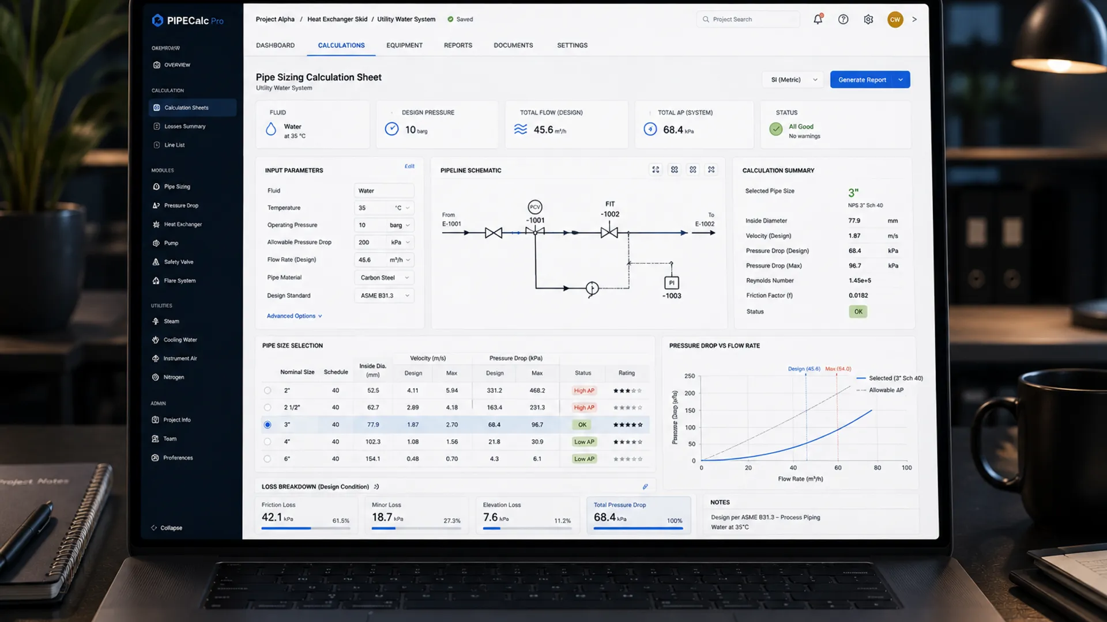The image size is (1107, 622).
Task: Open Calculation Sheets in sidebar
Action: 193,108
